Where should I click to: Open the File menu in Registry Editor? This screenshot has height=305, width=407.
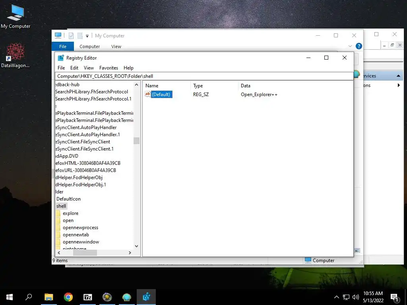click(x=61, y=68)
